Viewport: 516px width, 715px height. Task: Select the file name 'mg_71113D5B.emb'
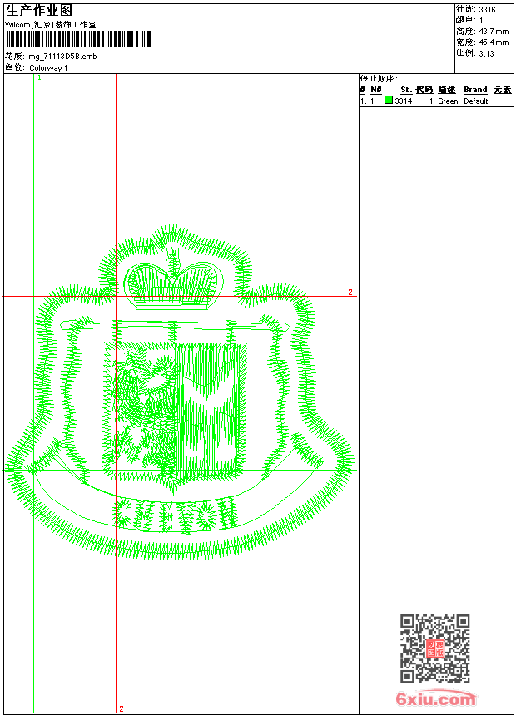62,57
